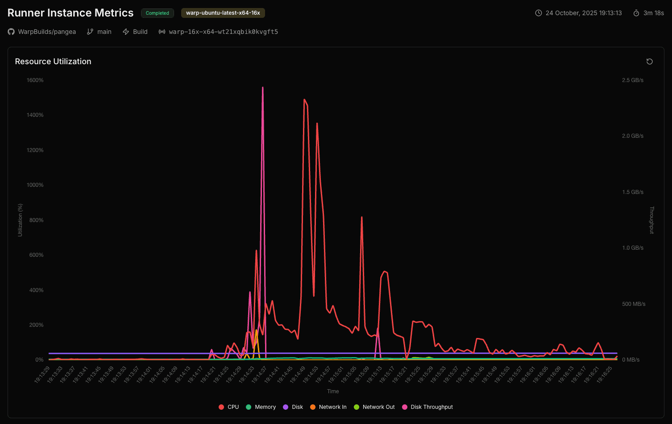Open the WarpBuilds/pangea repository link

[46, 32]
